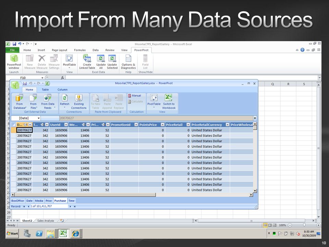Click the Excel zoom slider handle

(x=304, y=225)
